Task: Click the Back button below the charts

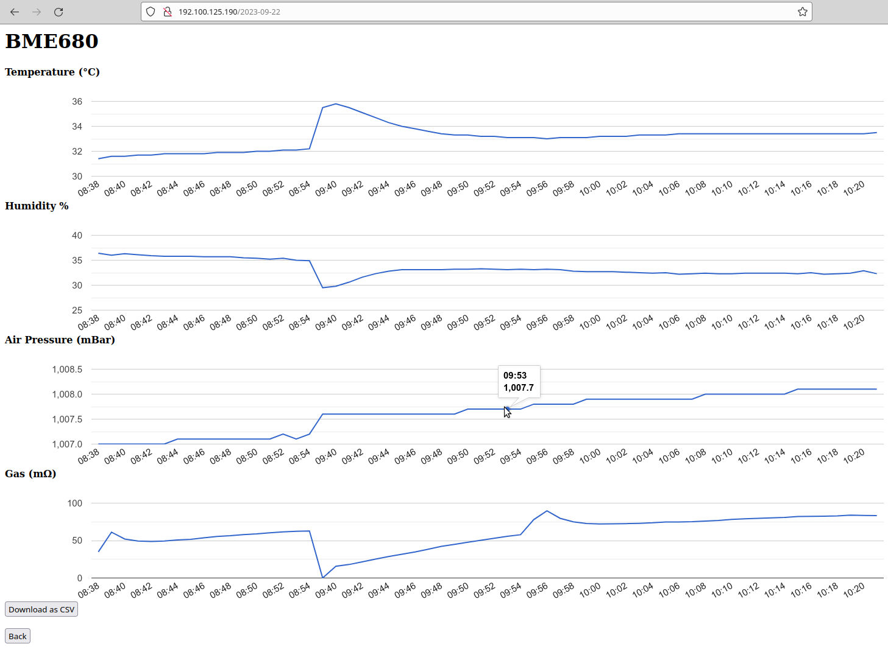Action: pyautogui.click(x=18, y=636)
